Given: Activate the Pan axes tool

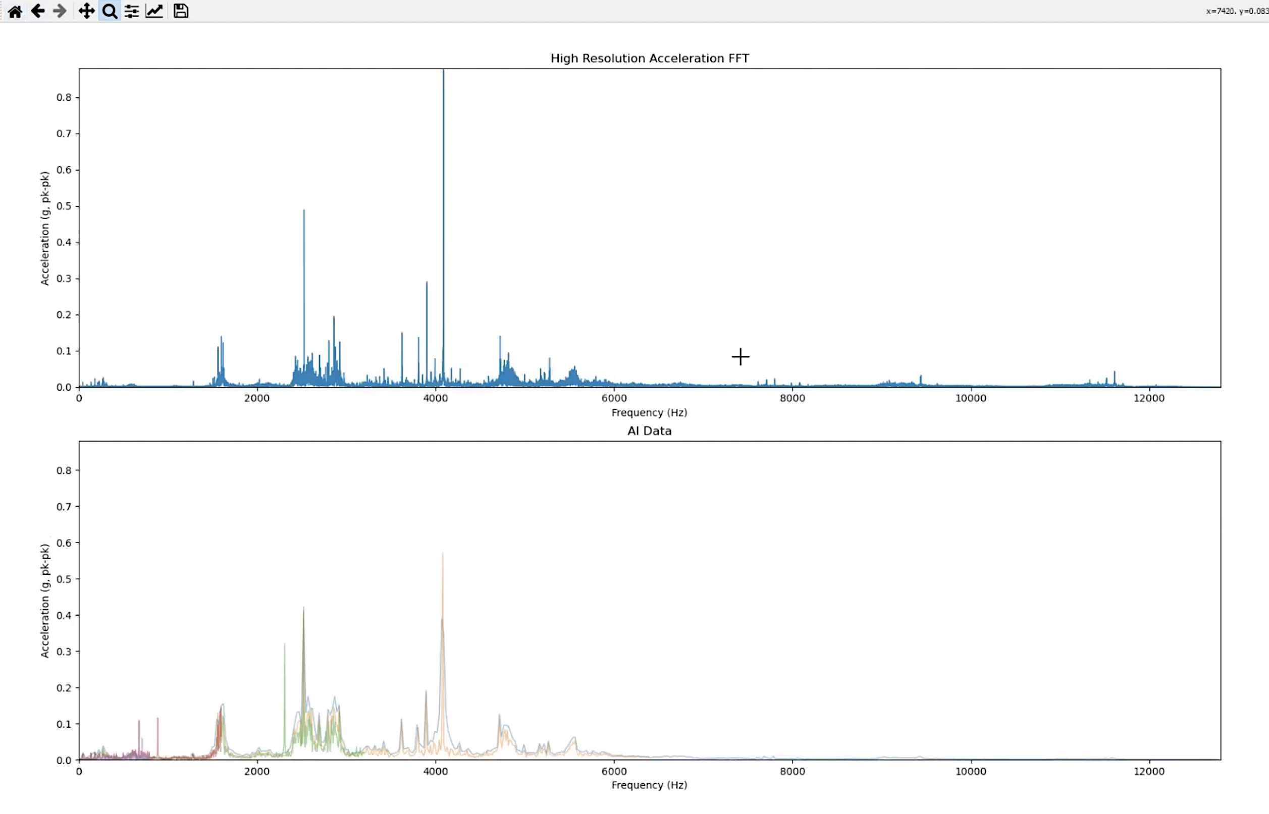Looking at the screenshot, I should [86, 11].
